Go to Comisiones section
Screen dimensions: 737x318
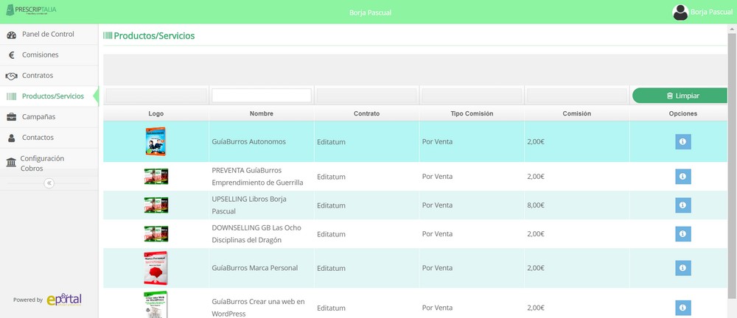coord(40,55)
